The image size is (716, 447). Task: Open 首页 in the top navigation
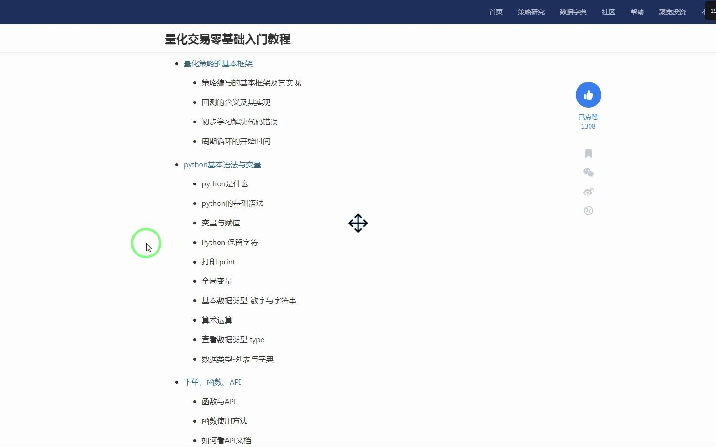click(x=496, y=12)
